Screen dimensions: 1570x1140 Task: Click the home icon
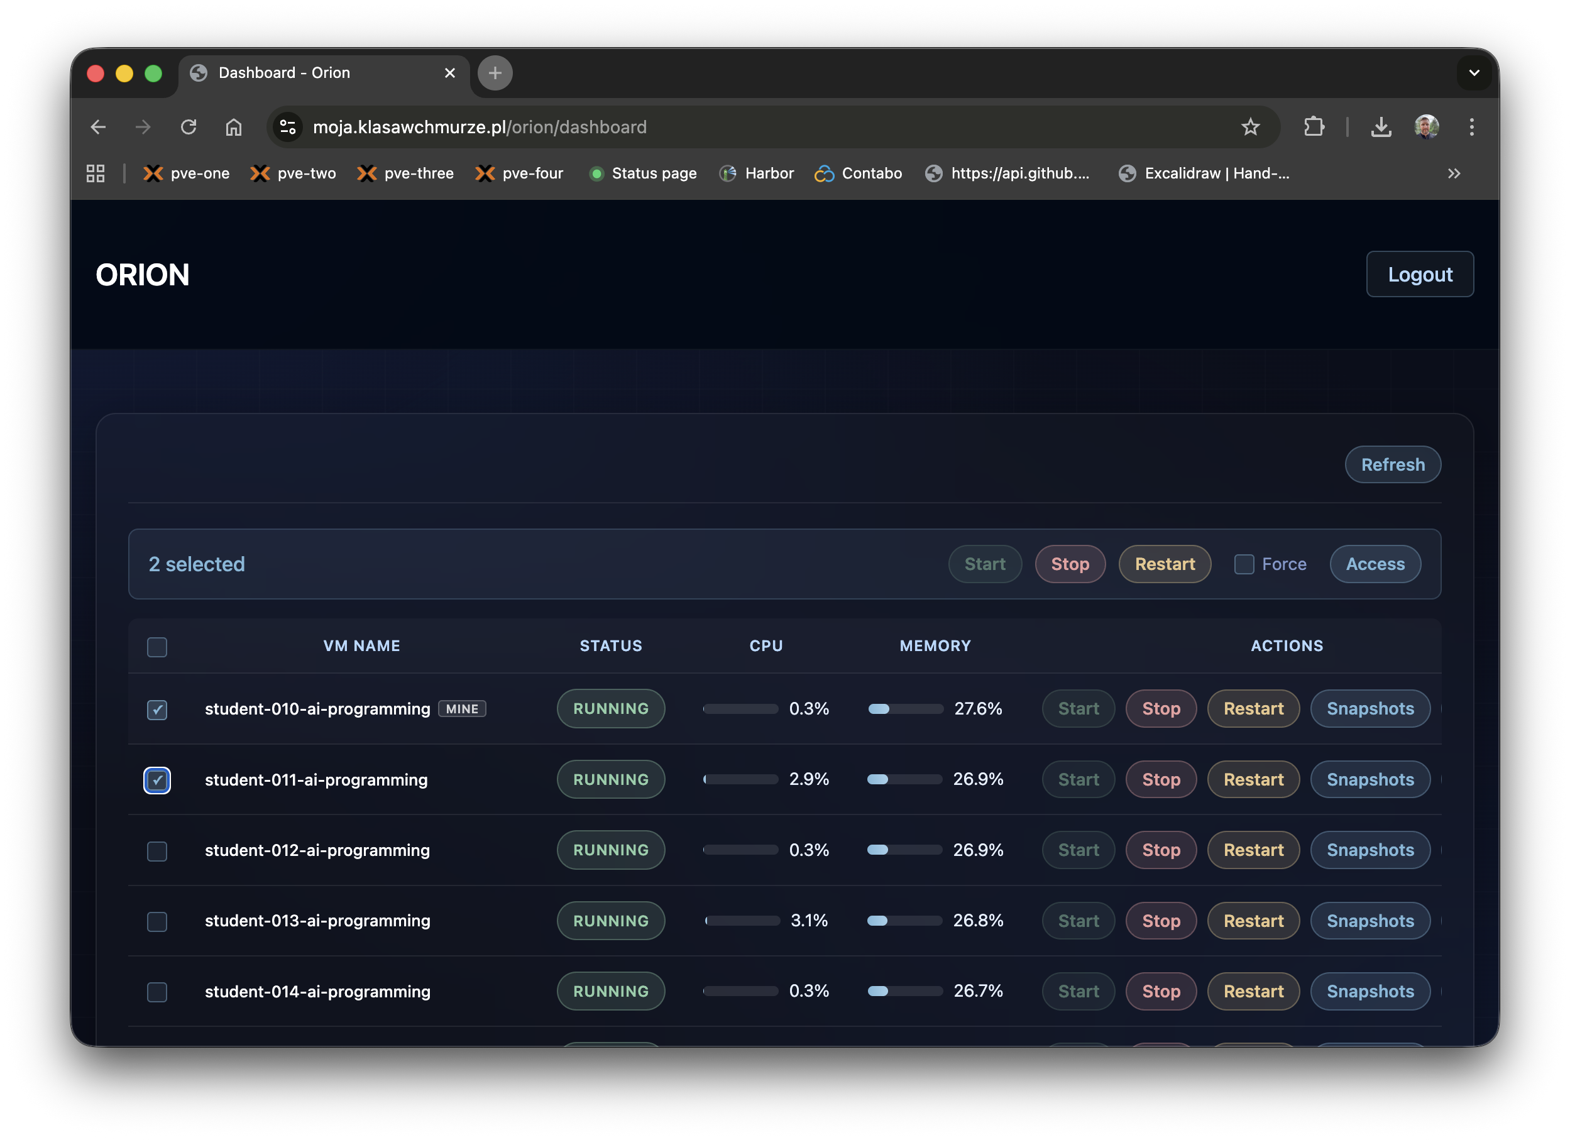pyautogui.click(x=234, y=127)
